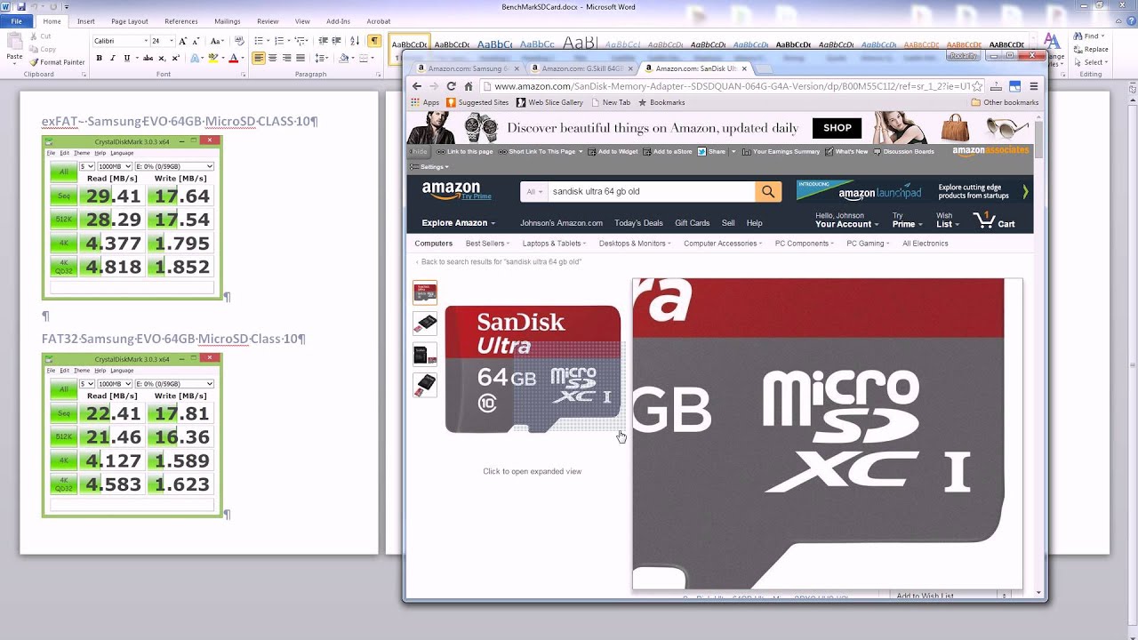
Task: Click the Amazon search text field
Action: tap(652, 191)
